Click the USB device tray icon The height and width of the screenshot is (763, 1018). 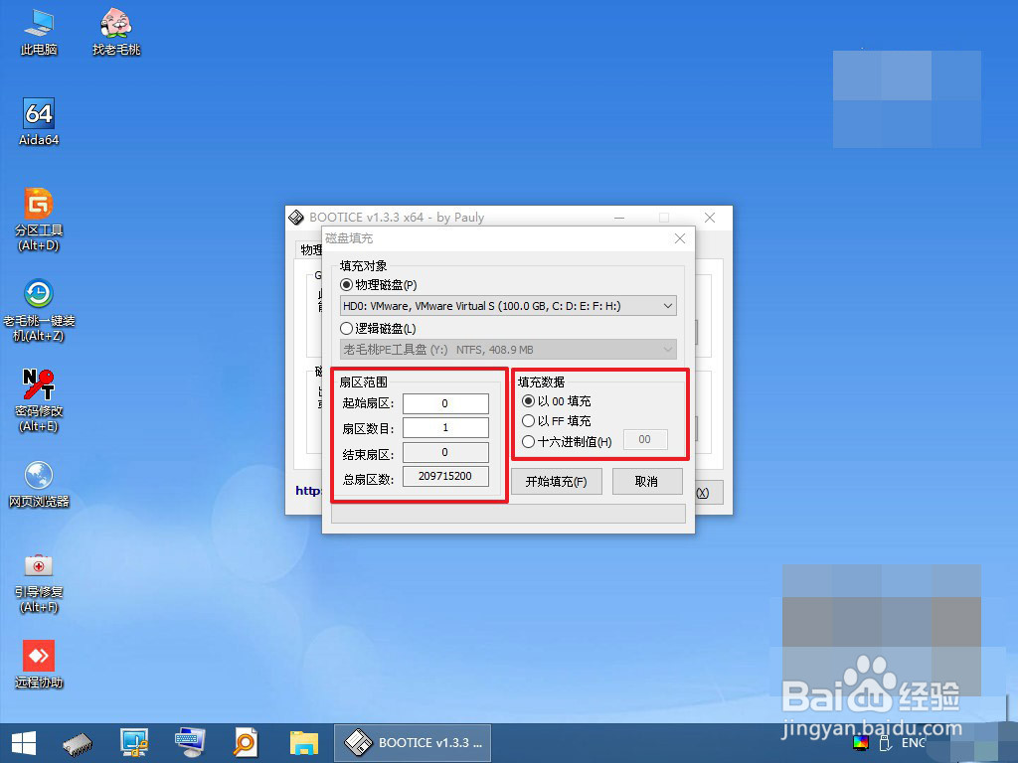click(886, 743)
